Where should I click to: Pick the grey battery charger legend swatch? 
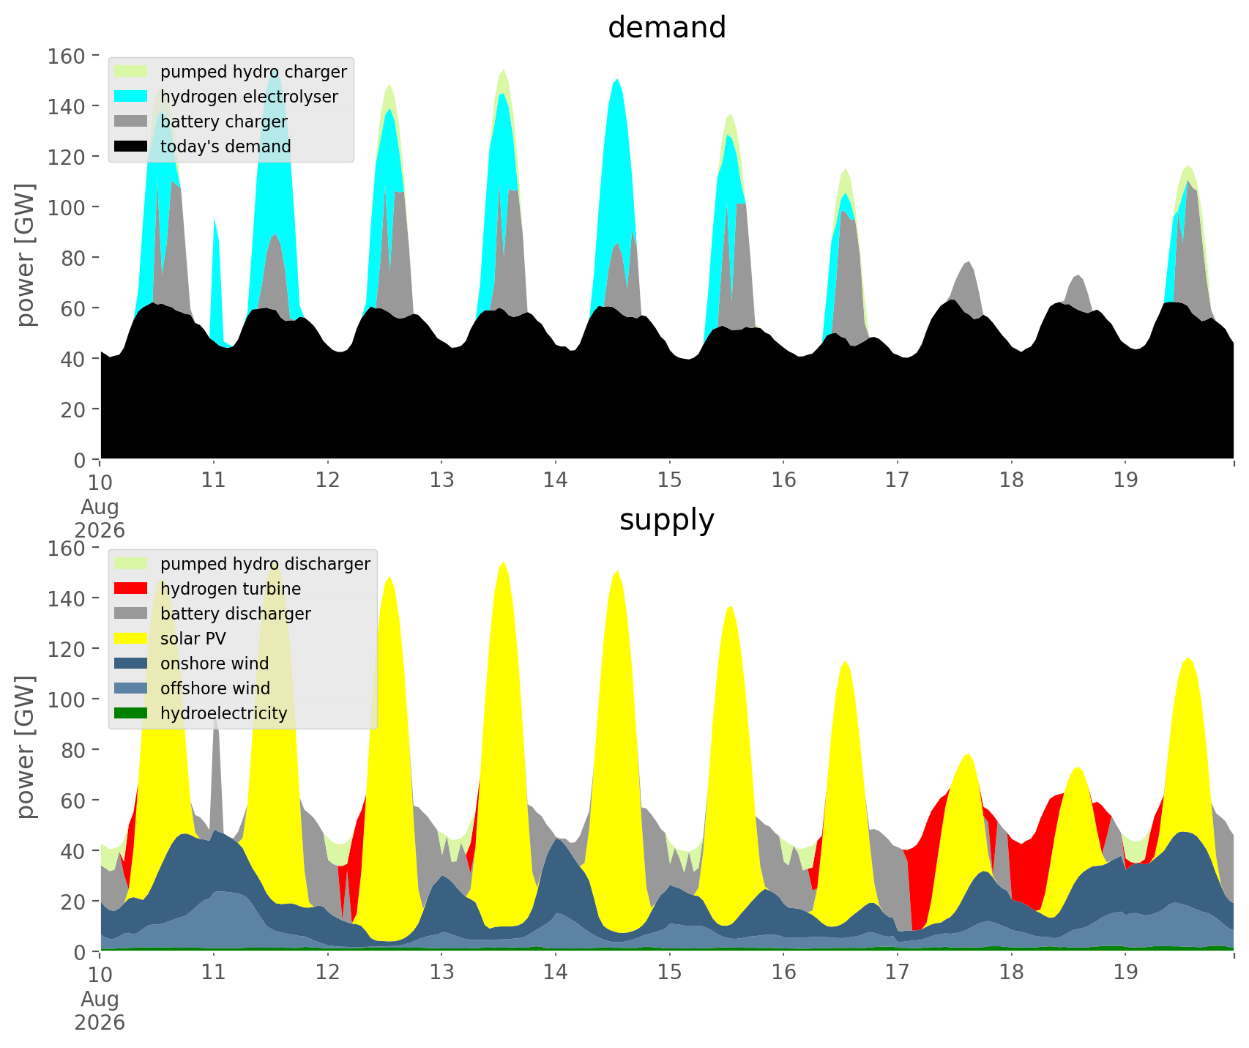coord(131,122)
